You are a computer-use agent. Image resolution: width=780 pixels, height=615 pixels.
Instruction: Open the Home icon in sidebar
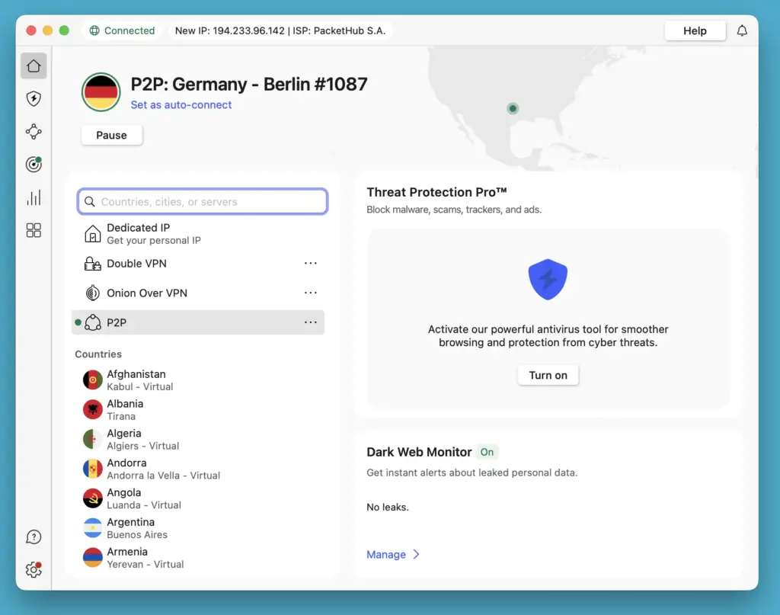[34, 66]
